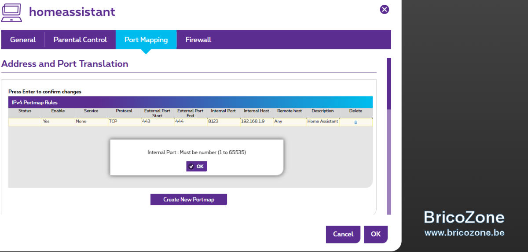Screen dimensions: 528x252
Task: Open the Parental Control tab
Action: 80,40
